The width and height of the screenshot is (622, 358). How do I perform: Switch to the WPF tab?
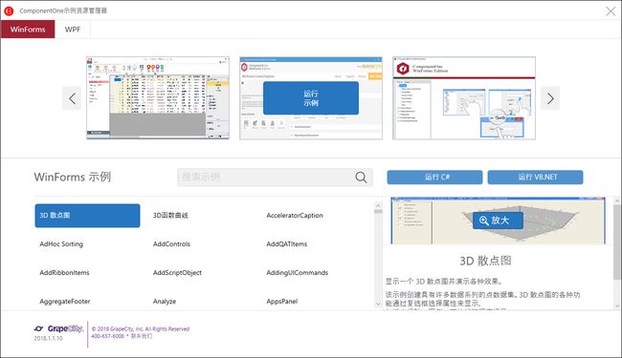[x=73, y=30]
